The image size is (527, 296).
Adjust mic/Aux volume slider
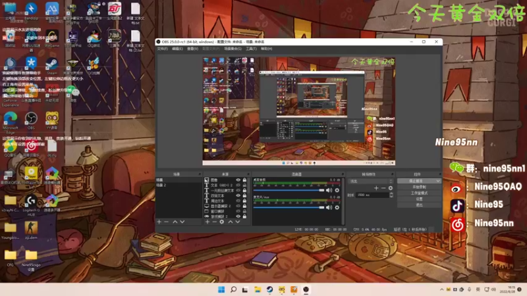click(x=289, y=207)
